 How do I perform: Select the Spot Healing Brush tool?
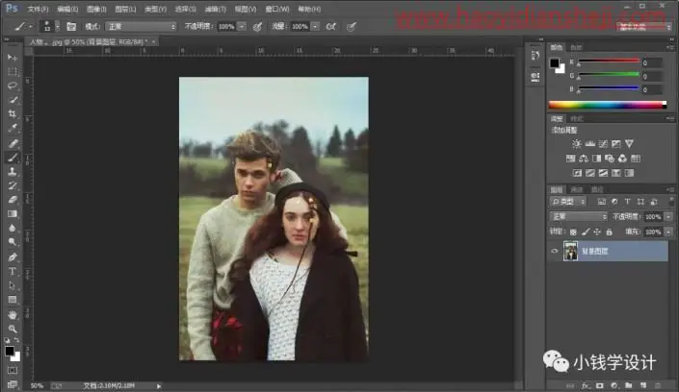click(x=13, y=143)
